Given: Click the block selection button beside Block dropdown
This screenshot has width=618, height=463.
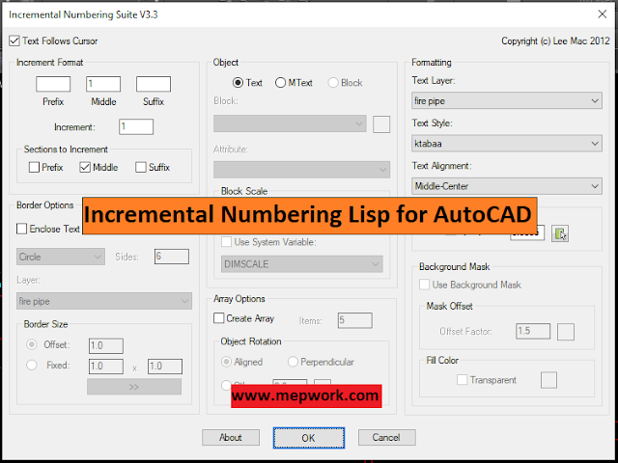Looking at the screenshot, I should [381, 124].
